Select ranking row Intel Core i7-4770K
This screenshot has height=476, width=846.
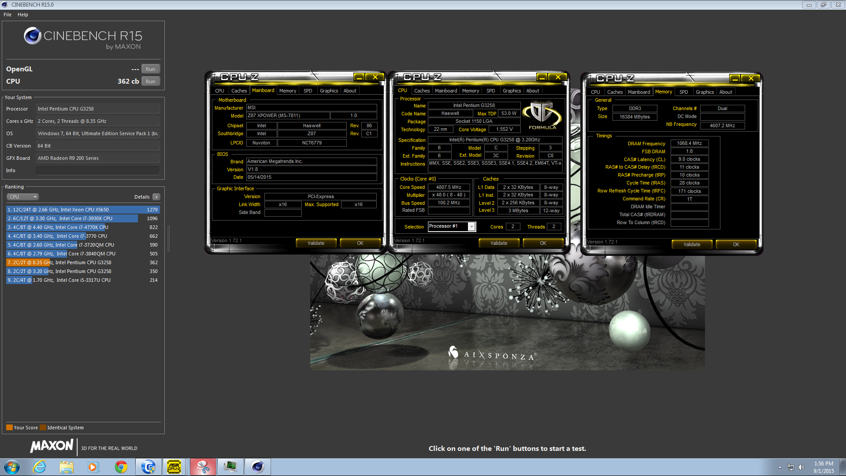83,227
